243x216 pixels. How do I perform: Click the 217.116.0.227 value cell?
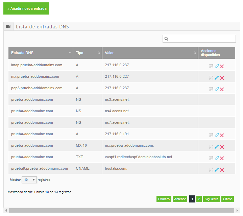tap(150, 76)
